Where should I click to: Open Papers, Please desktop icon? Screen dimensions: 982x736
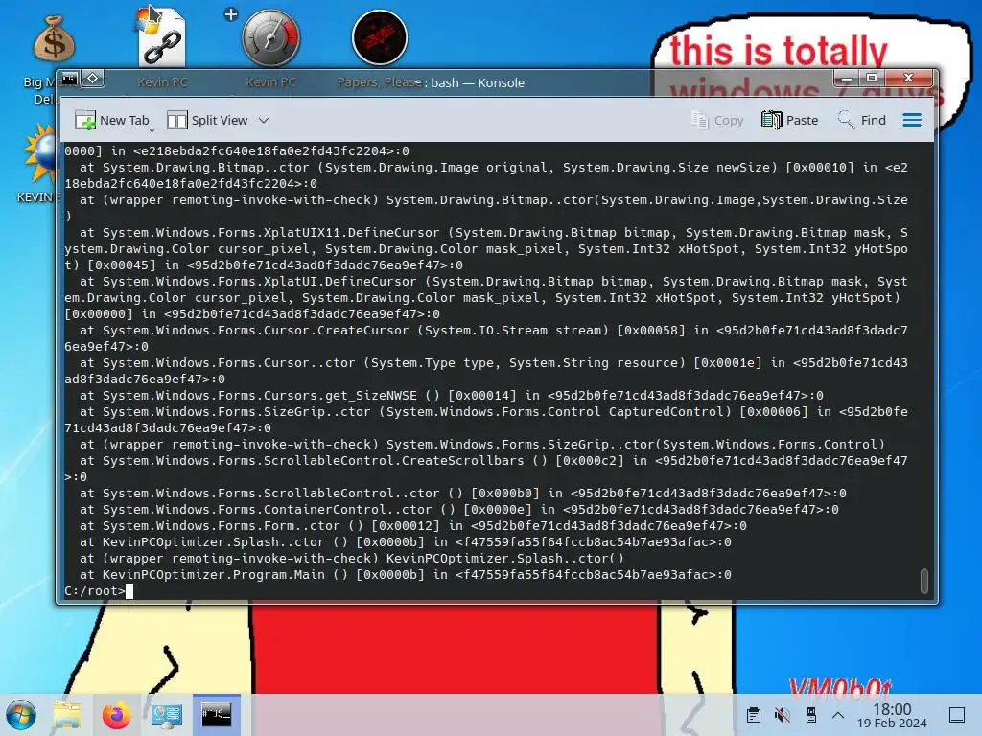click(x=380, y=37)
